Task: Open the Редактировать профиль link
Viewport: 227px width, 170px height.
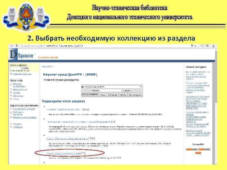Action: 25,117
